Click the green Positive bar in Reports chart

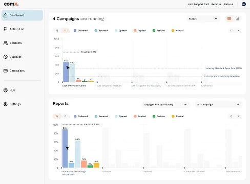click(90, 167)
